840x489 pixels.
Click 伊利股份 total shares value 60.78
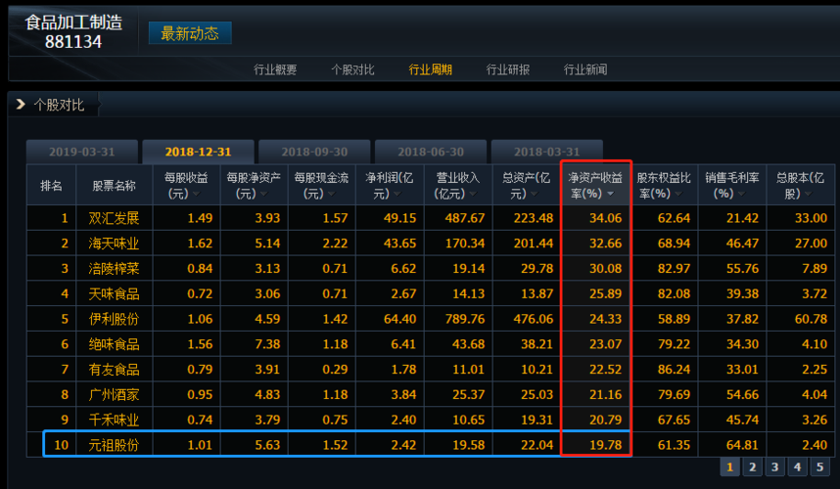click(x=811, y=319)
